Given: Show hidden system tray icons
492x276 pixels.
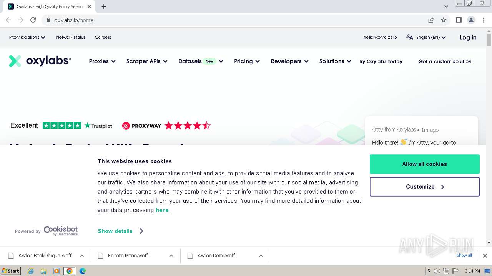Looking at the screenshot, I should [429, 271].
